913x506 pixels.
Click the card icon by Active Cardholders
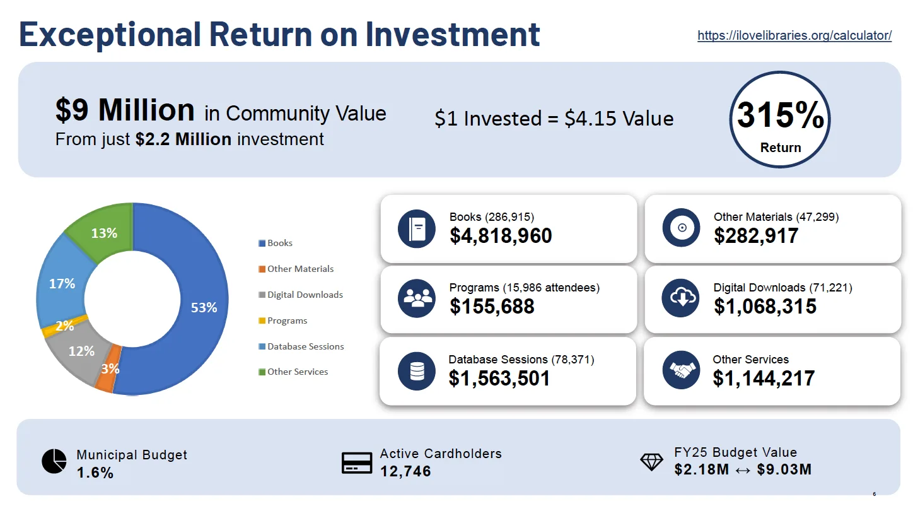coord(357,462)
